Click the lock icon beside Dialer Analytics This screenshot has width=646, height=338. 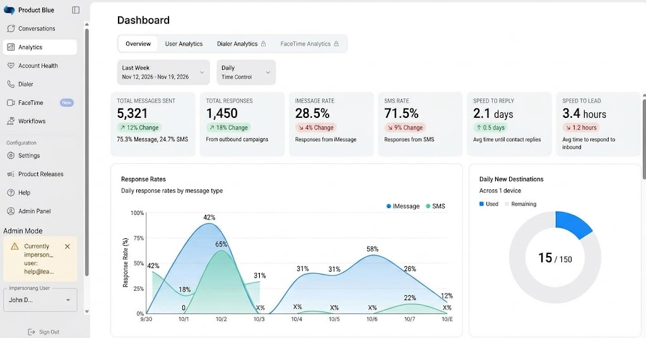point(263,44)
